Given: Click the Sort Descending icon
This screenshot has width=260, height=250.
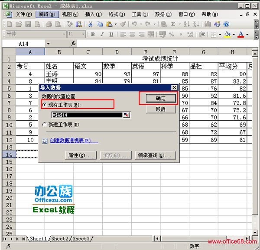Looking at the screenshot, I should point(196,24).
